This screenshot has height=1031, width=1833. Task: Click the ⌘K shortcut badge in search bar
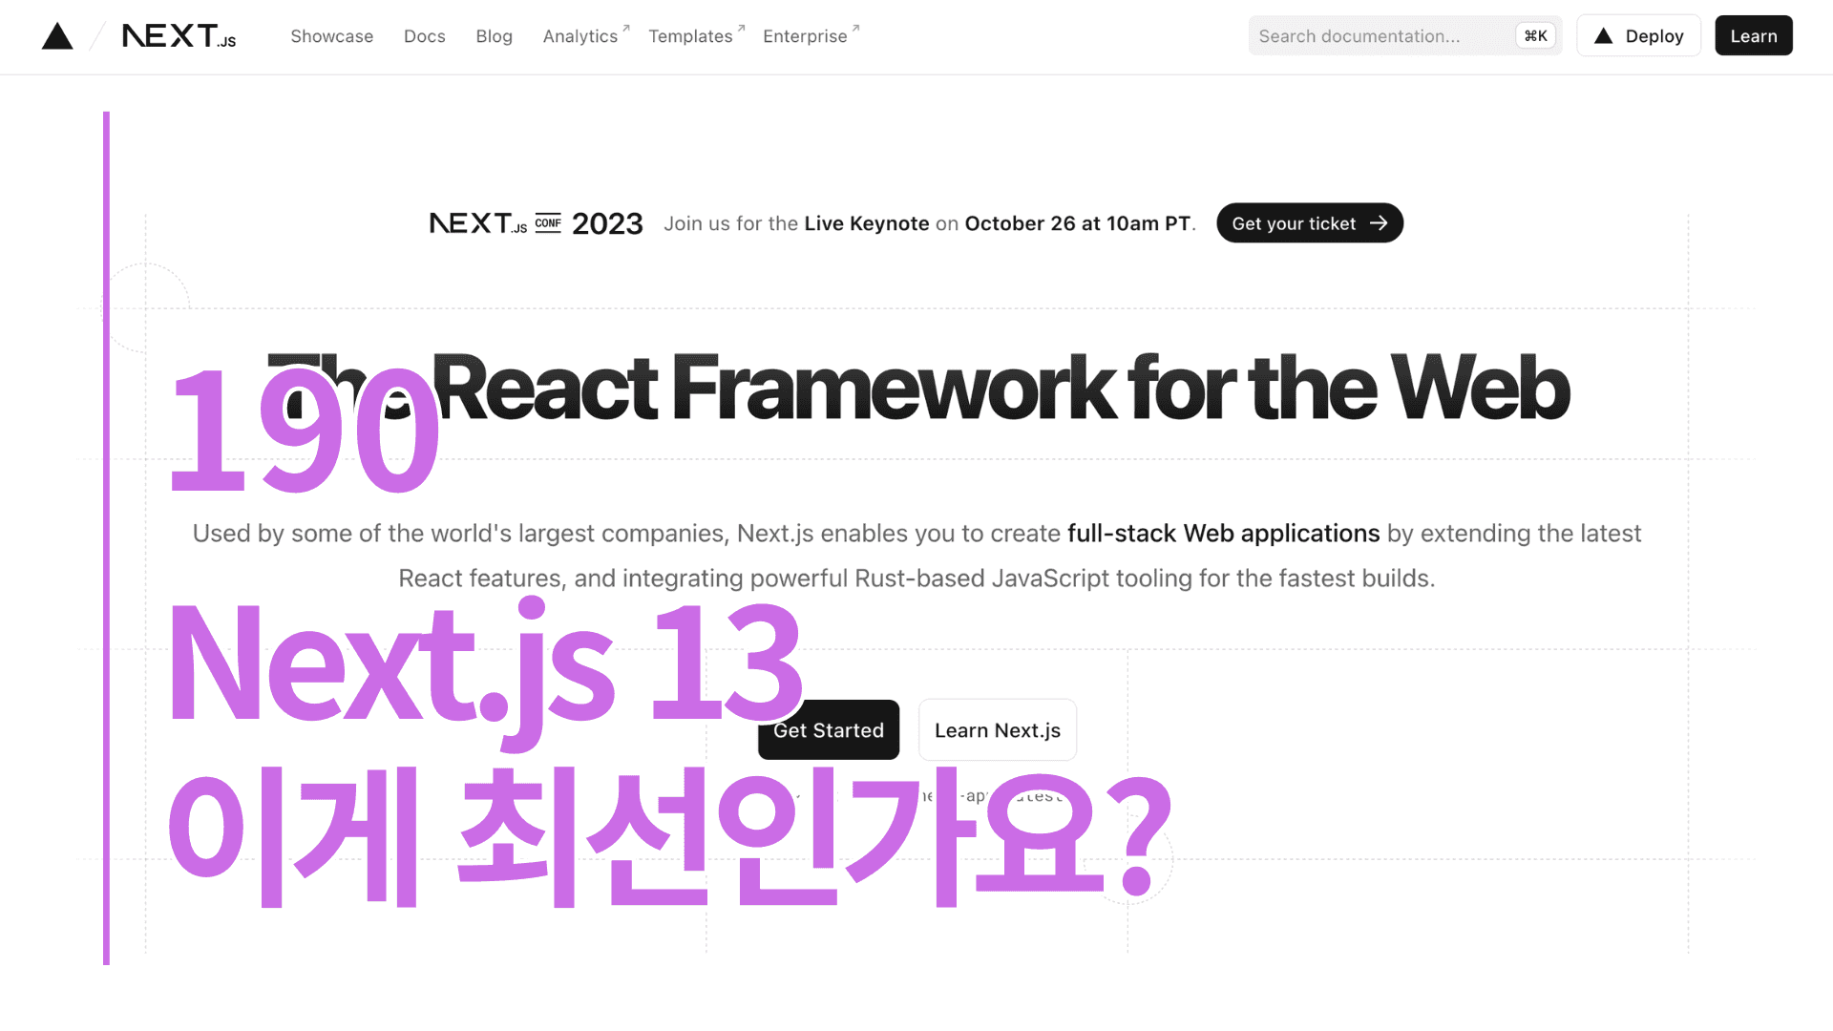point(1535,35)
